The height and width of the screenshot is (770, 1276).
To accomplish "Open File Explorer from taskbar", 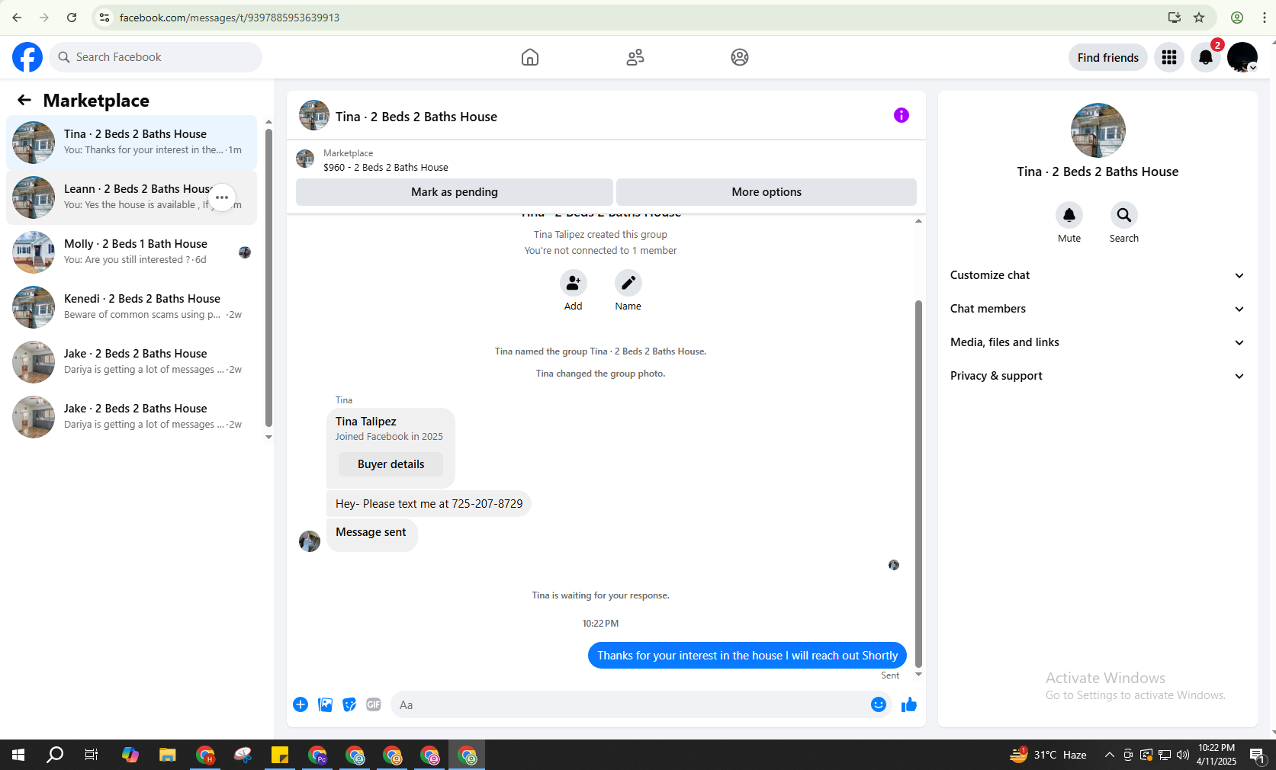I will coord(168,755).
